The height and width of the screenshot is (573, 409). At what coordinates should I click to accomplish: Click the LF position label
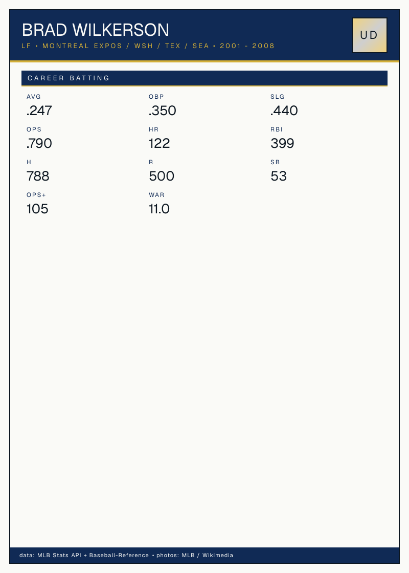point(26,46)
